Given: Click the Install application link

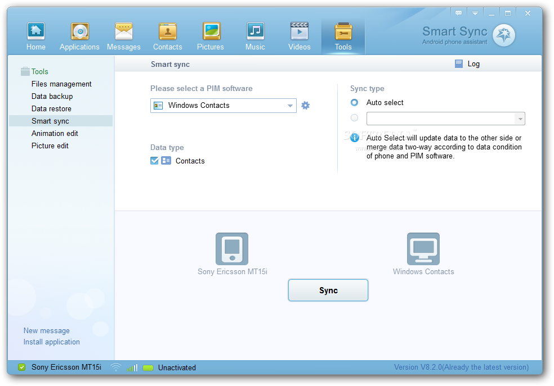Looking at the screenshot, I should (52, 342).
